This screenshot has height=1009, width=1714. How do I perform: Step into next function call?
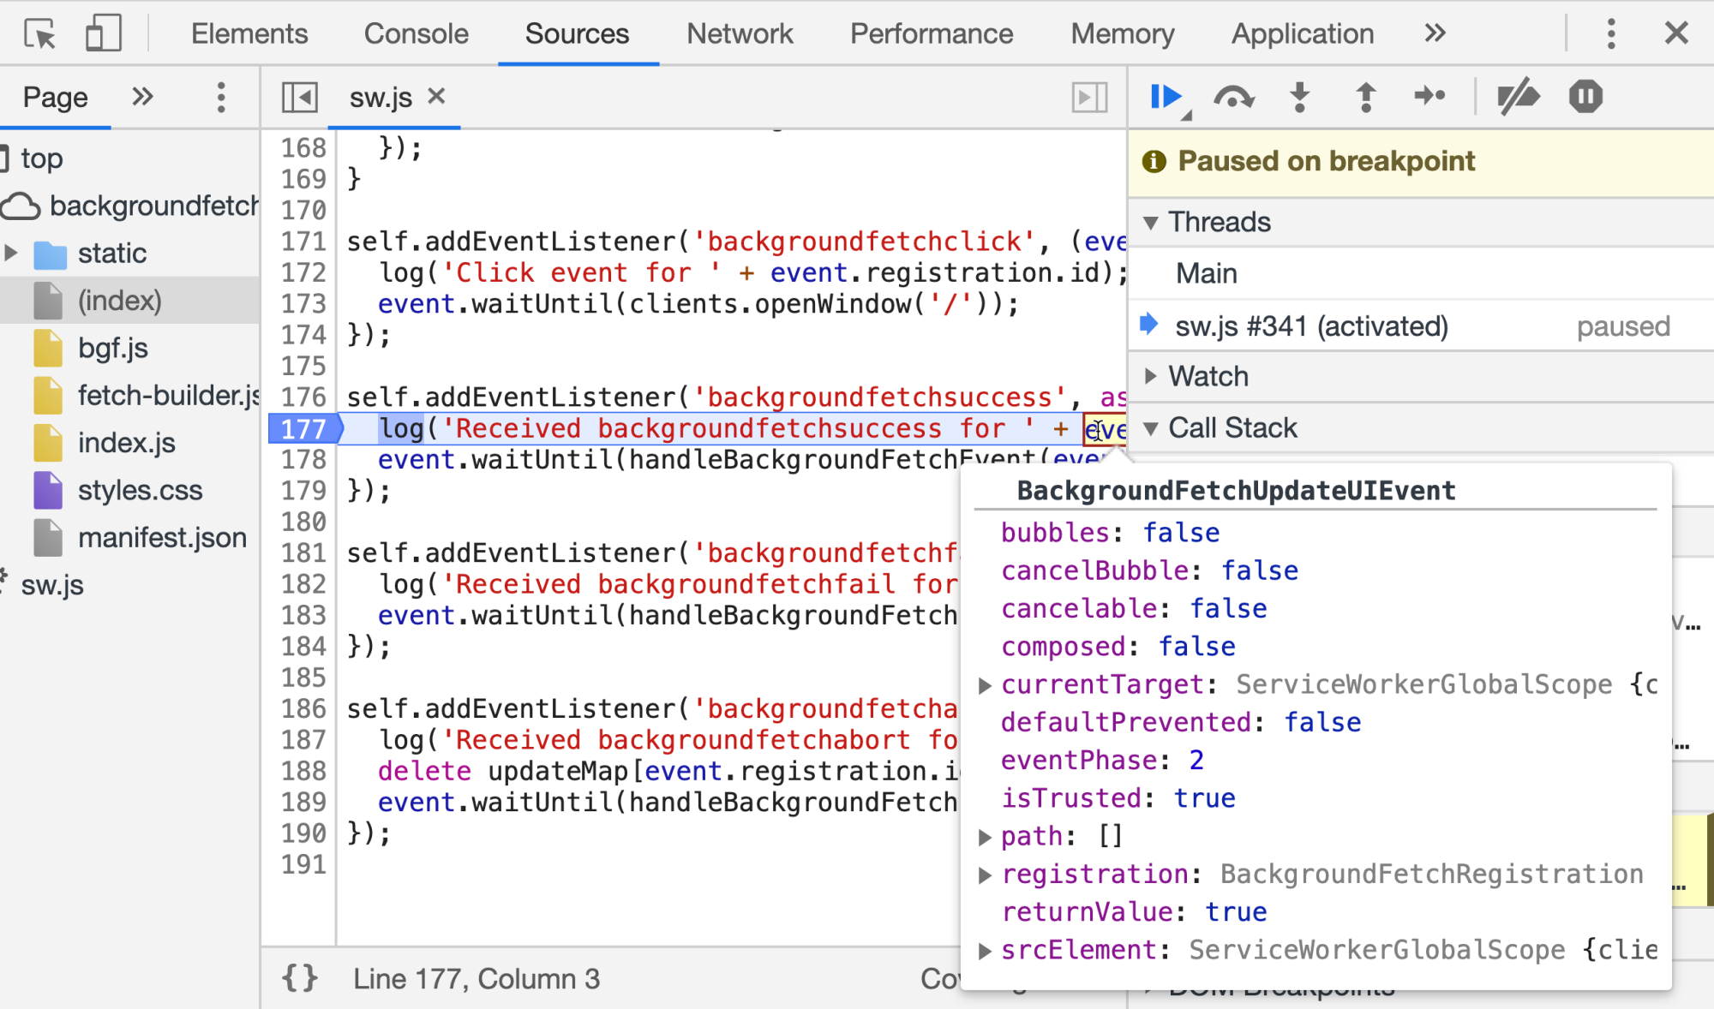[1300, 97]
